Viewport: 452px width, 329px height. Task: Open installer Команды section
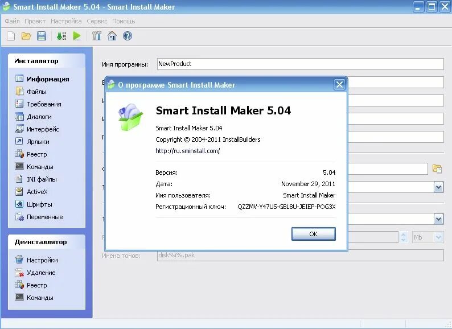[x=34, y=167]
